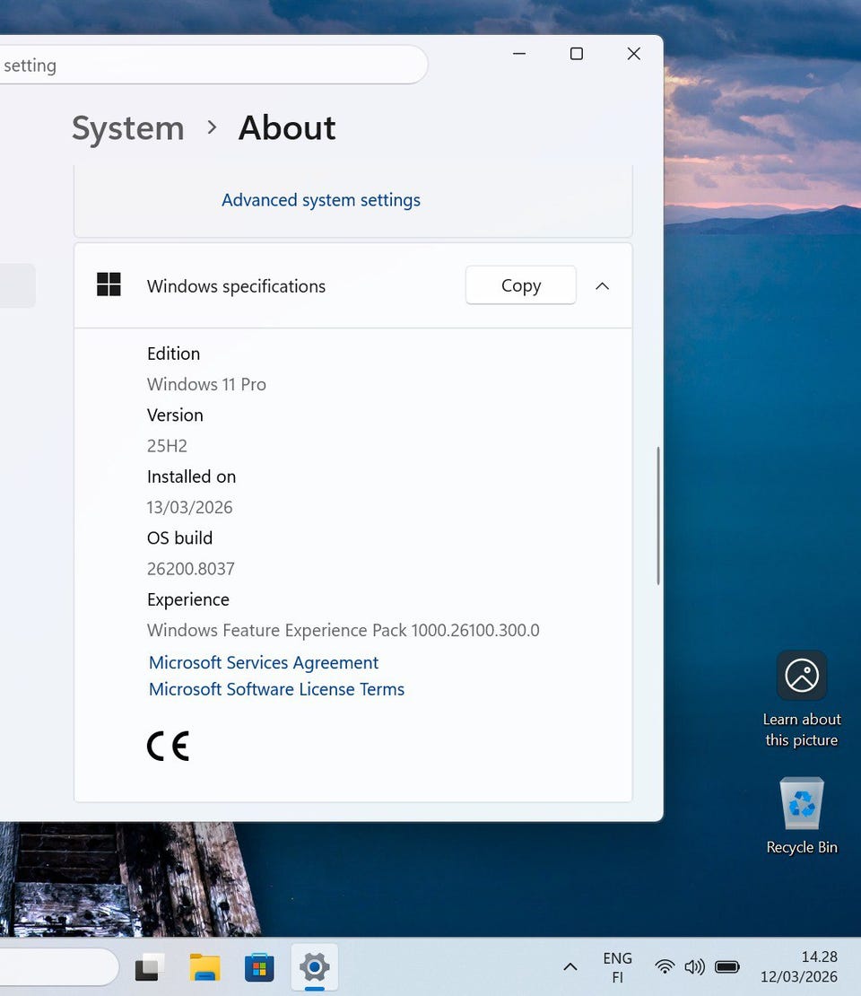Screen dimensions: 861x996
Task: Open Microsoft Store from the taskbar
Action: coord(259,967)
